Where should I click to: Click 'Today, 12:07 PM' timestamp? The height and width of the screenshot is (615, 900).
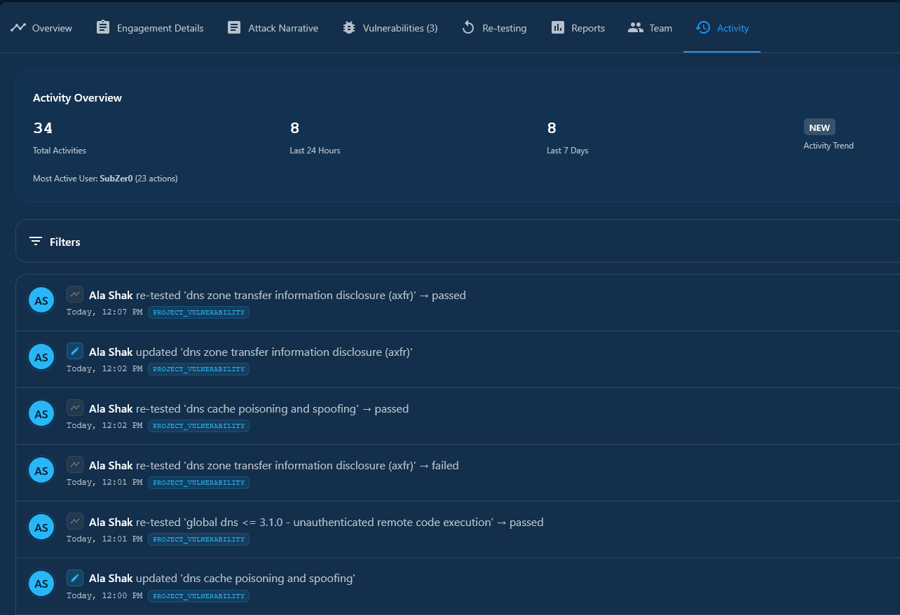pos(104,312)
